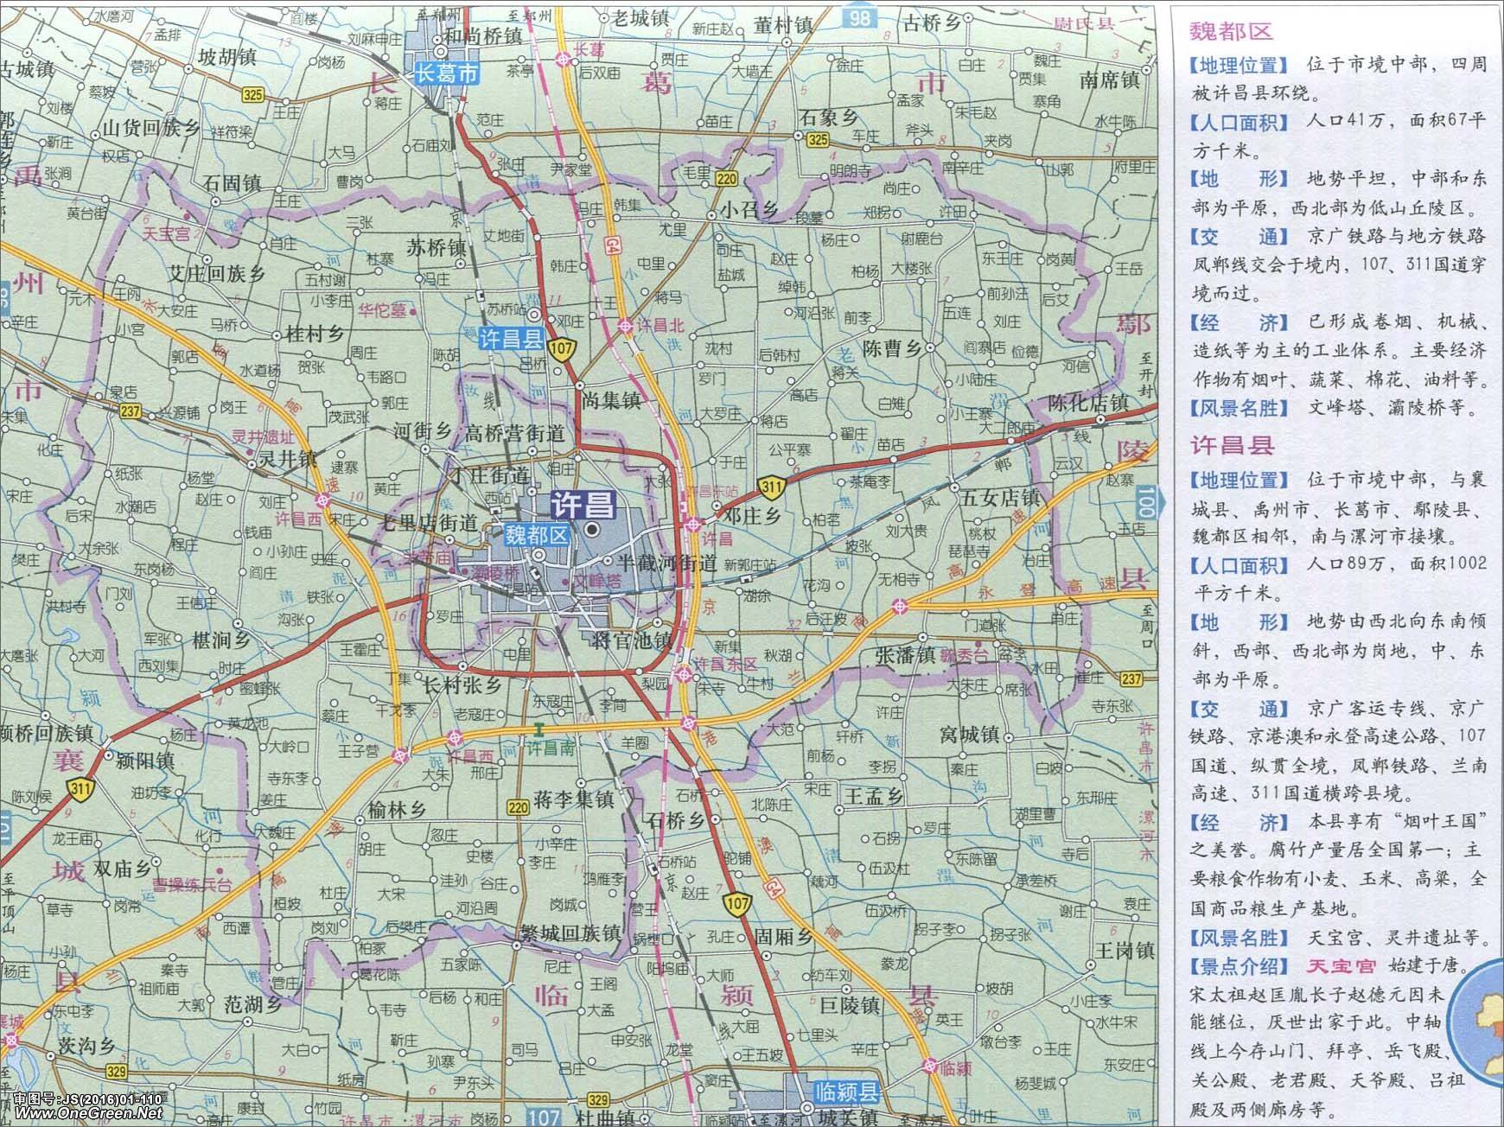Click the blue 魏都区 map label
The width and height of the screenshot is (1504, 1127).
pos(537,536)
